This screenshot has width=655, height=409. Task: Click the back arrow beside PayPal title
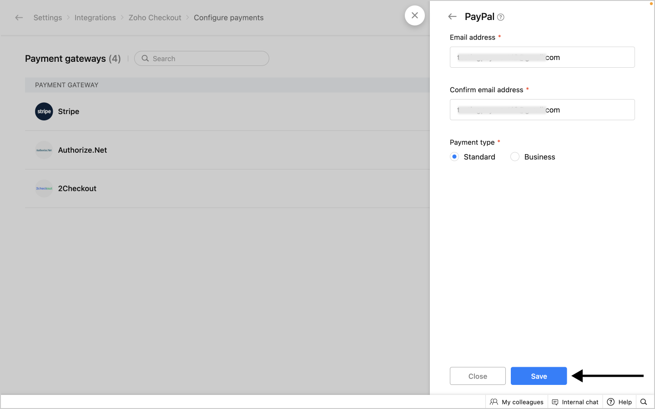(452, 17)
